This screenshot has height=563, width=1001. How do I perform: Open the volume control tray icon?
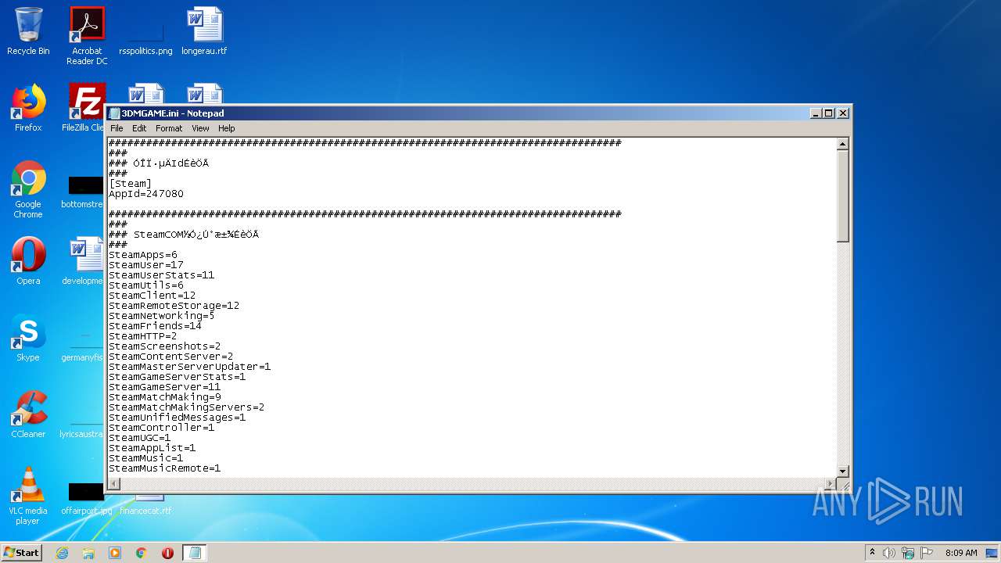889,553
